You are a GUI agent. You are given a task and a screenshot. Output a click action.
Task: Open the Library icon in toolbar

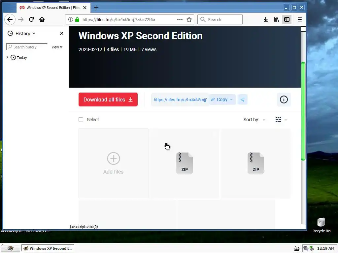(276, 19)
